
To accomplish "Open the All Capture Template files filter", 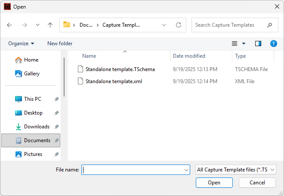I will [236, 170].
